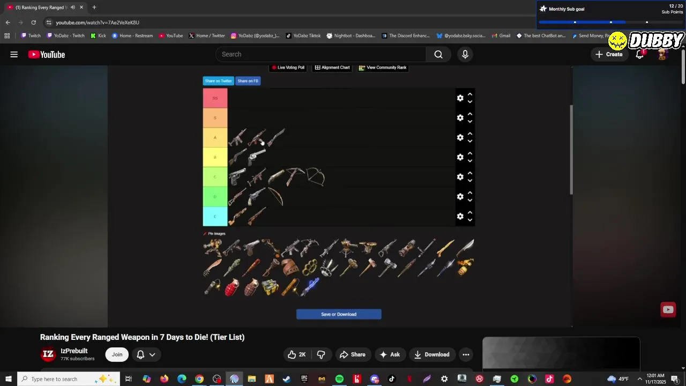Open settings gear for SS tier row

[x=460, y=98]
